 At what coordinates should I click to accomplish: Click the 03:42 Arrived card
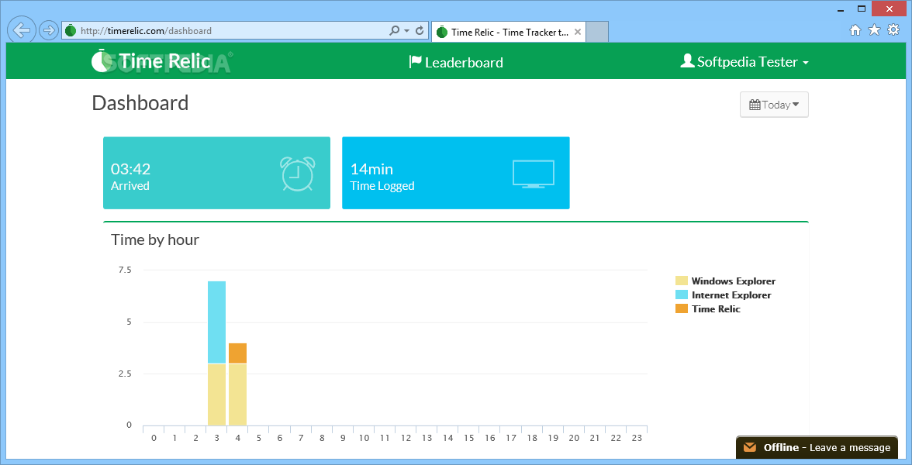[216, 173]
